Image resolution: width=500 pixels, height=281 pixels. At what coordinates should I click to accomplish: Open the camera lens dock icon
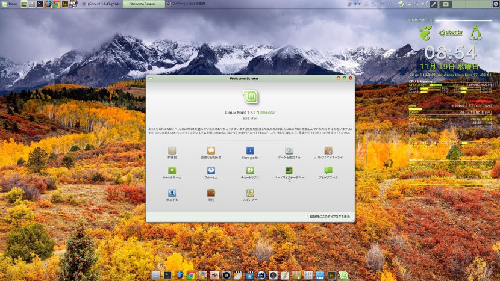point(273,275)
